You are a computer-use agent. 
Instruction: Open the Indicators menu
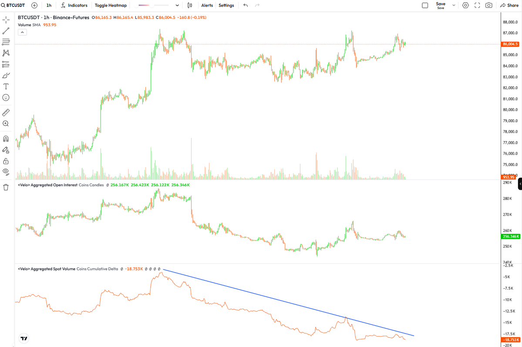[74, 5]
